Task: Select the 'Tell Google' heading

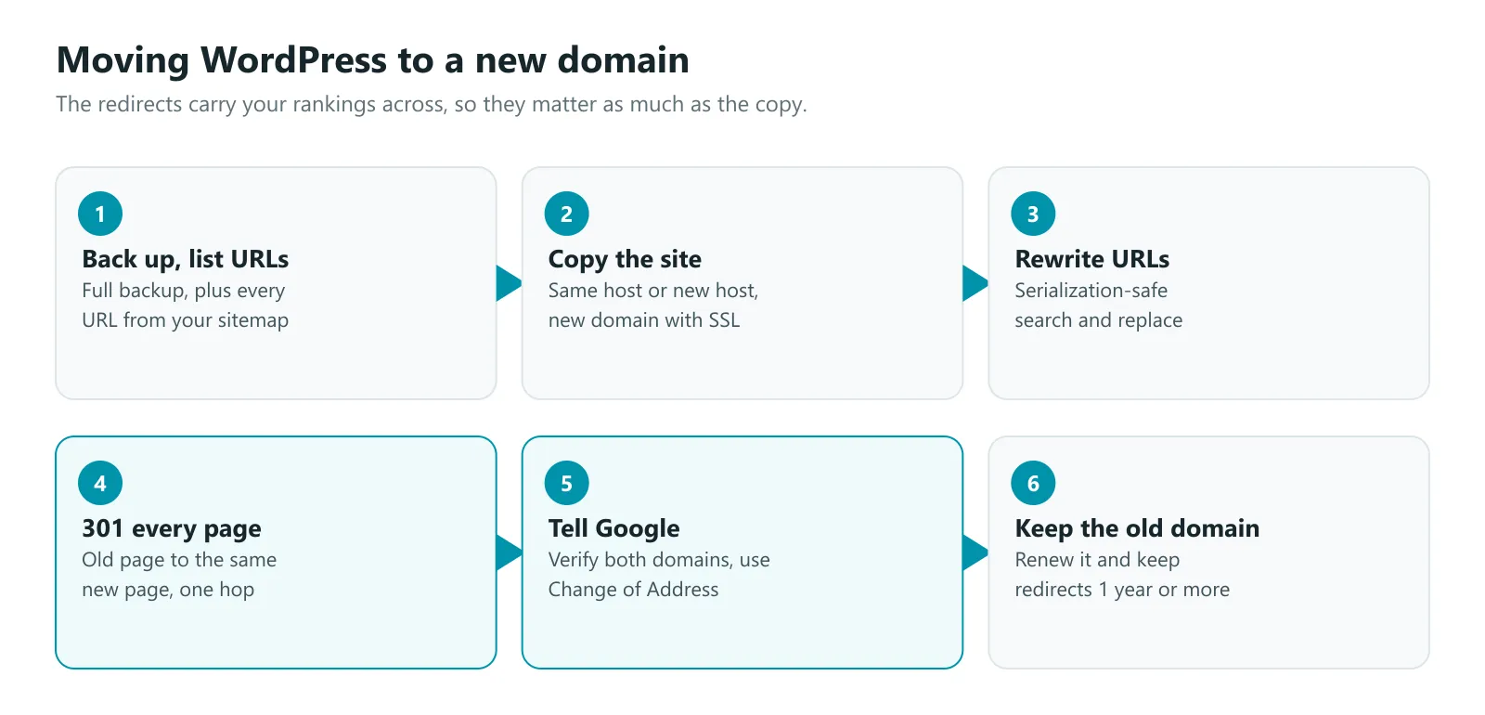Action: [x=614, y=528]
